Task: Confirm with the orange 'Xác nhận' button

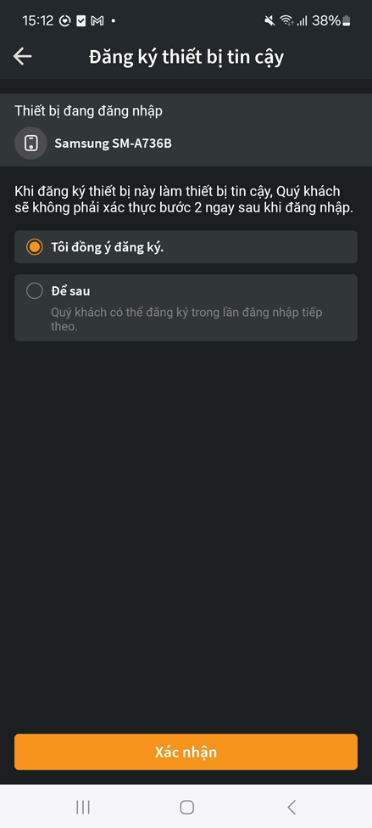Action: [x=186, y=752]
